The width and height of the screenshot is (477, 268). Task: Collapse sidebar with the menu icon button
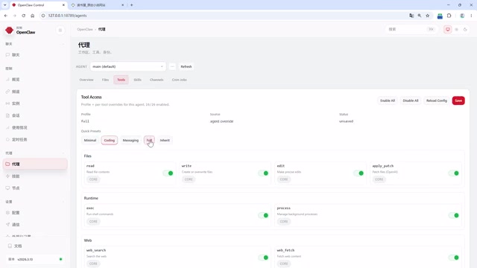click(x=60, y=30)
